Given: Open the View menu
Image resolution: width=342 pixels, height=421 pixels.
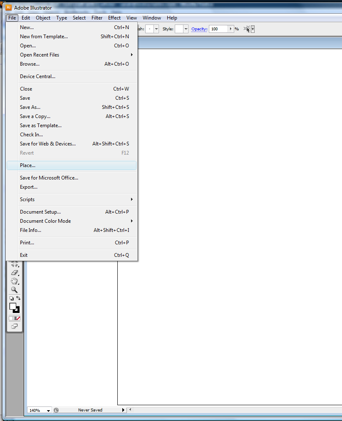Looking at the screenshot, I should (131, 18).
